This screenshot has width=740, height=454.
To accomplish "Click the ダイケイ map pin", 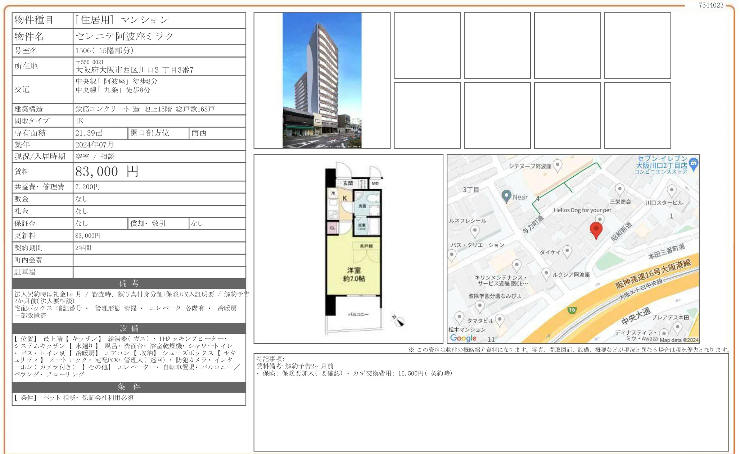I will [567, 251].
